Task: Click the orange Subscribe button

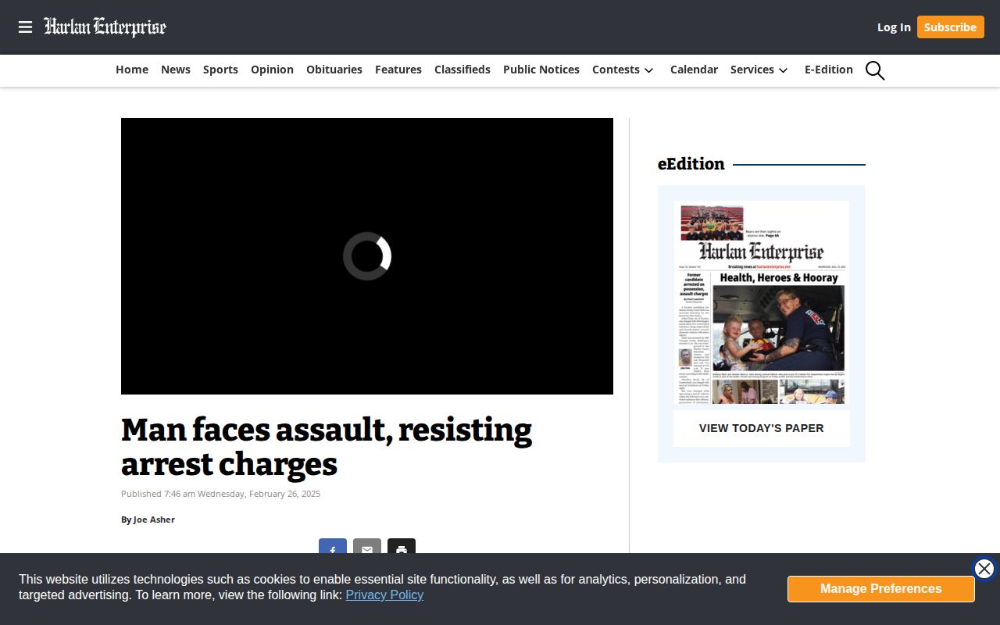Action: (x=950, y=27)
